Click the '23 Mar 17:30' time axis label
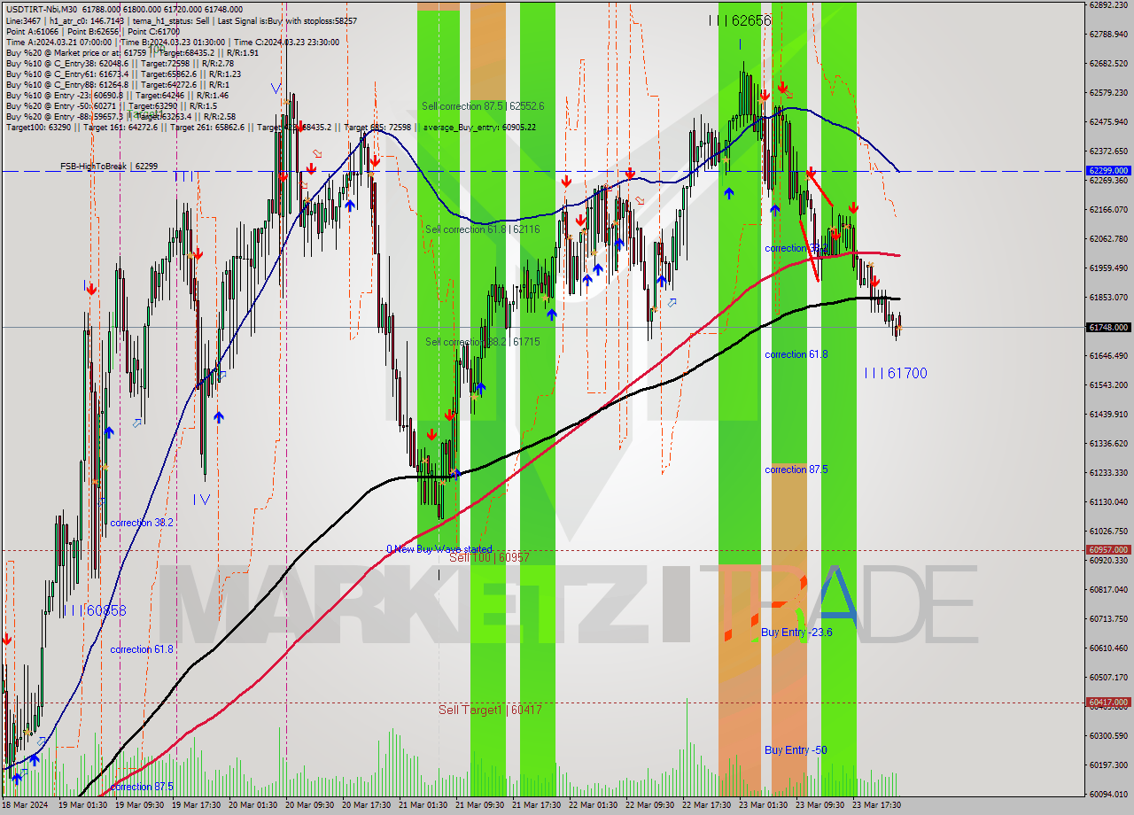1134x815 pixels. (877, 805)
